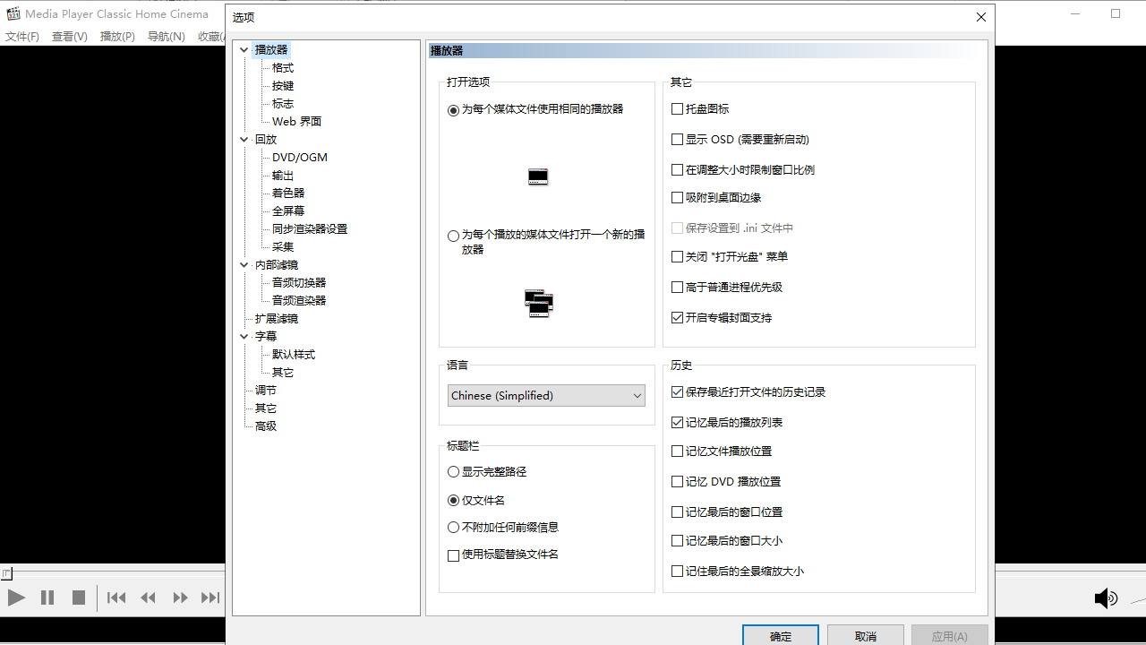Select the 显示完整路径 radio button
1146x645 pixels.
coord(453,471)
